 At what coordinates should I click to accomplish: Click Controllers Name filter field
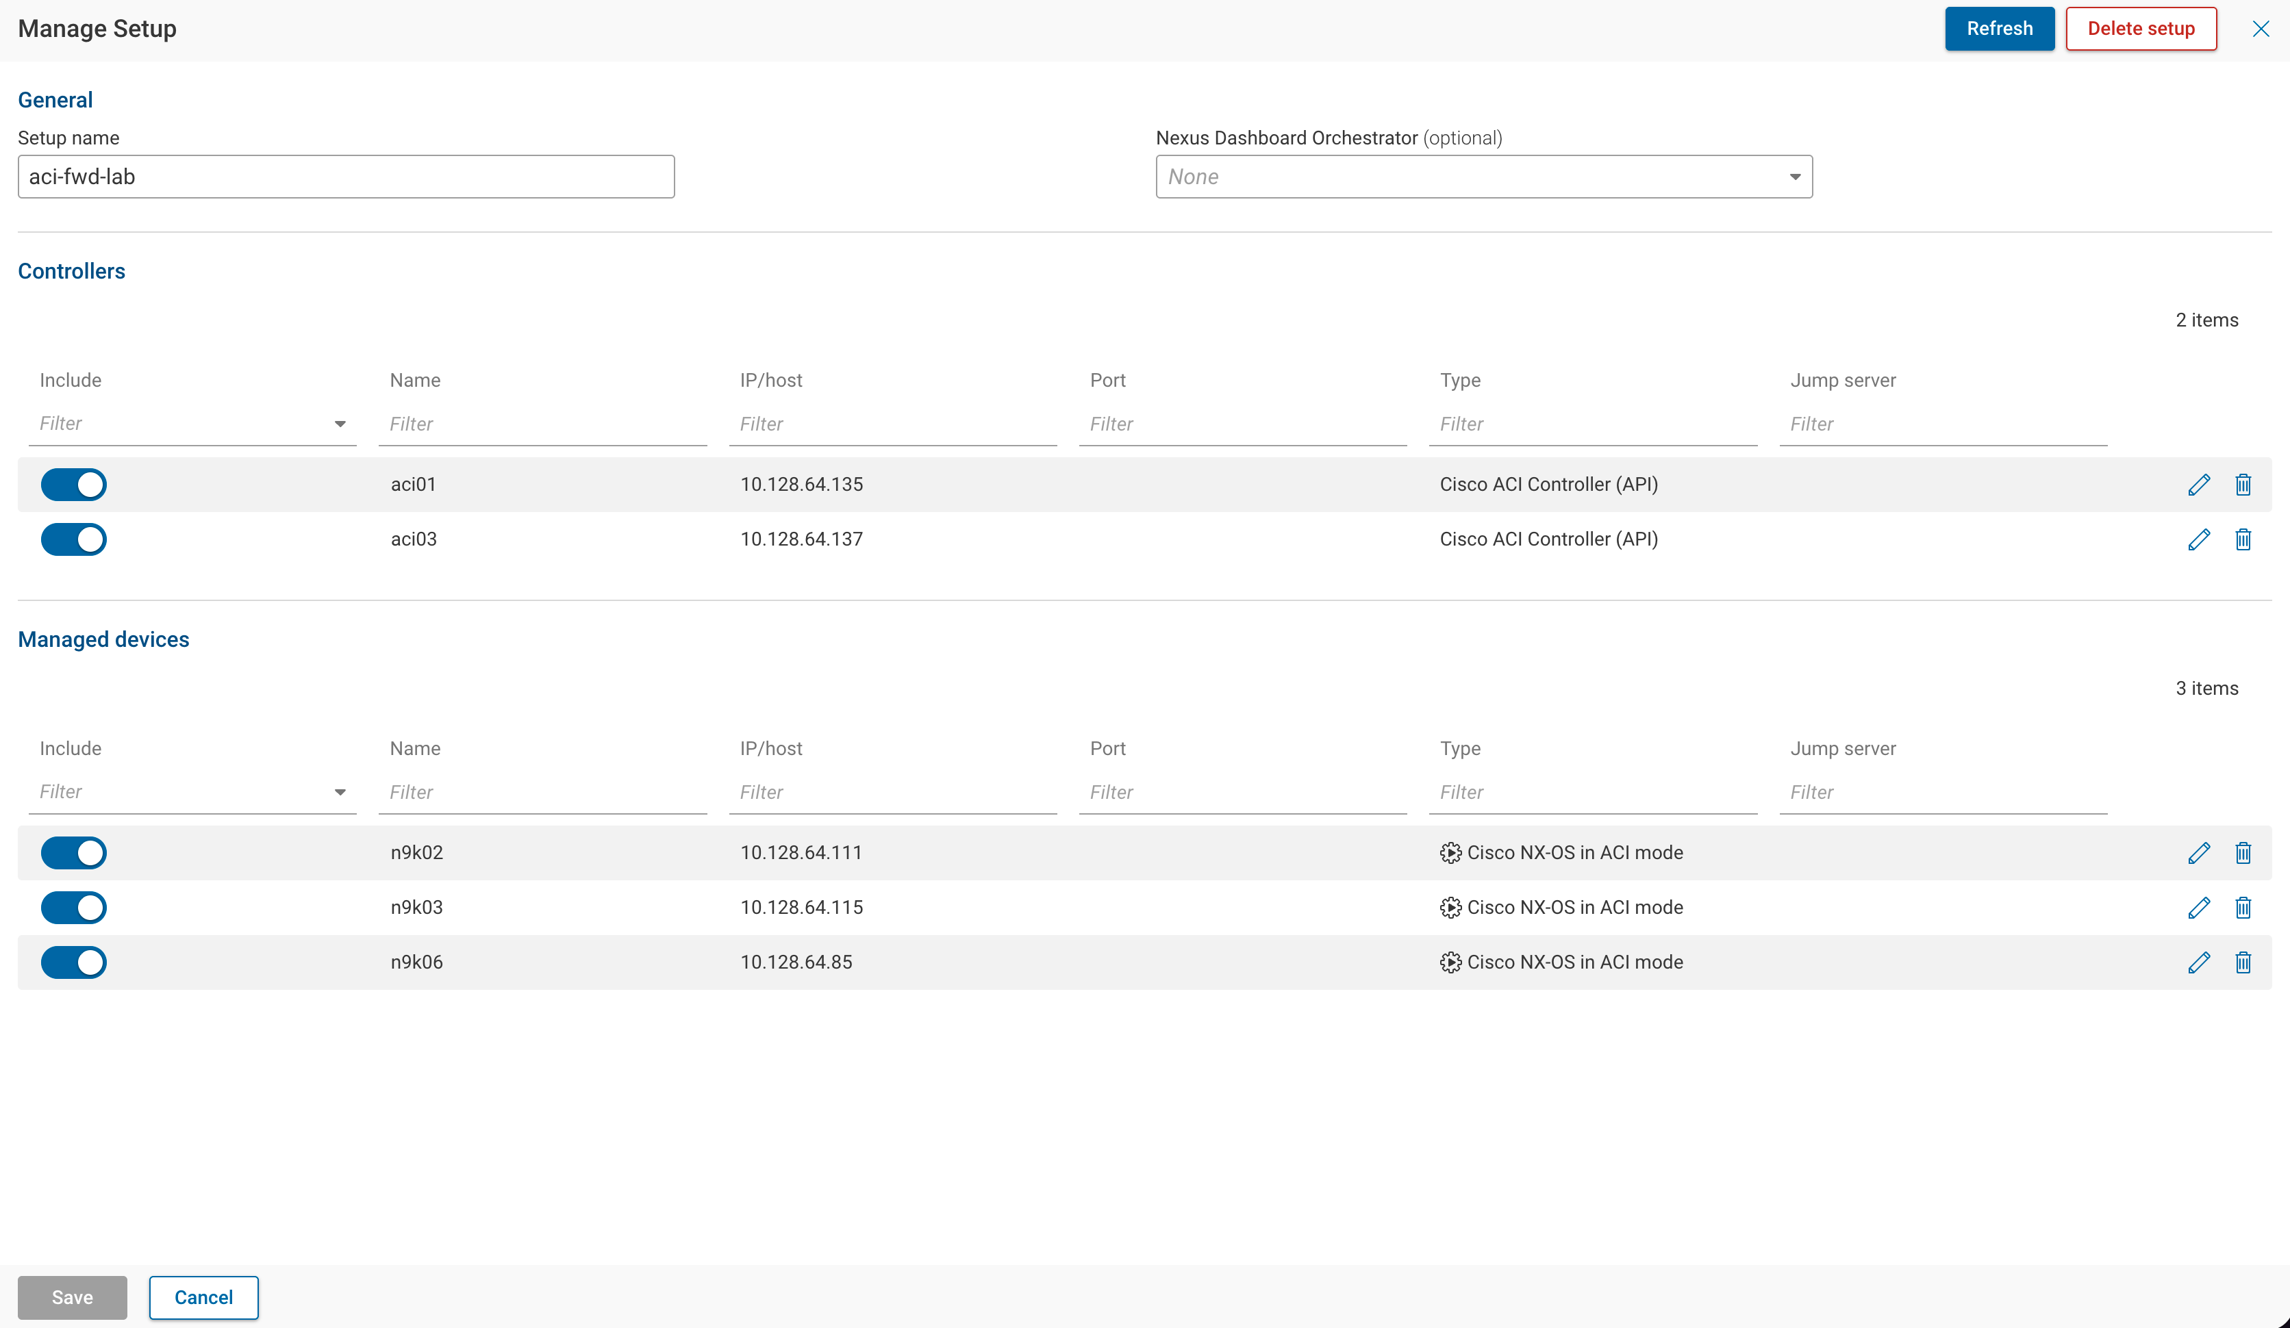[x=542, y=424]
